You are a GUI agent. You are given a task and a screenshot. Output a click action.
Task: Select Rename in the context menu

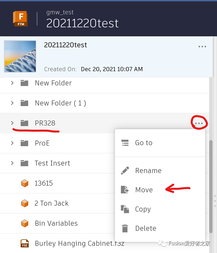coord(148,171)
